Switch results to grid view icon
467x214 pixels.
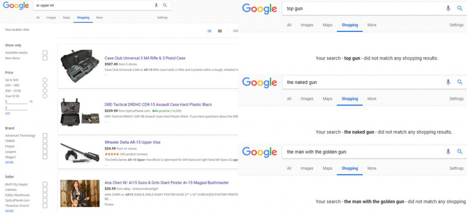(x=220, y=31)
